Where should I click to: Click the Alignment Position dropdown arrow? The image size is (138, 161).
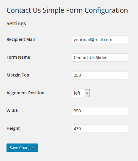(87, 93)
